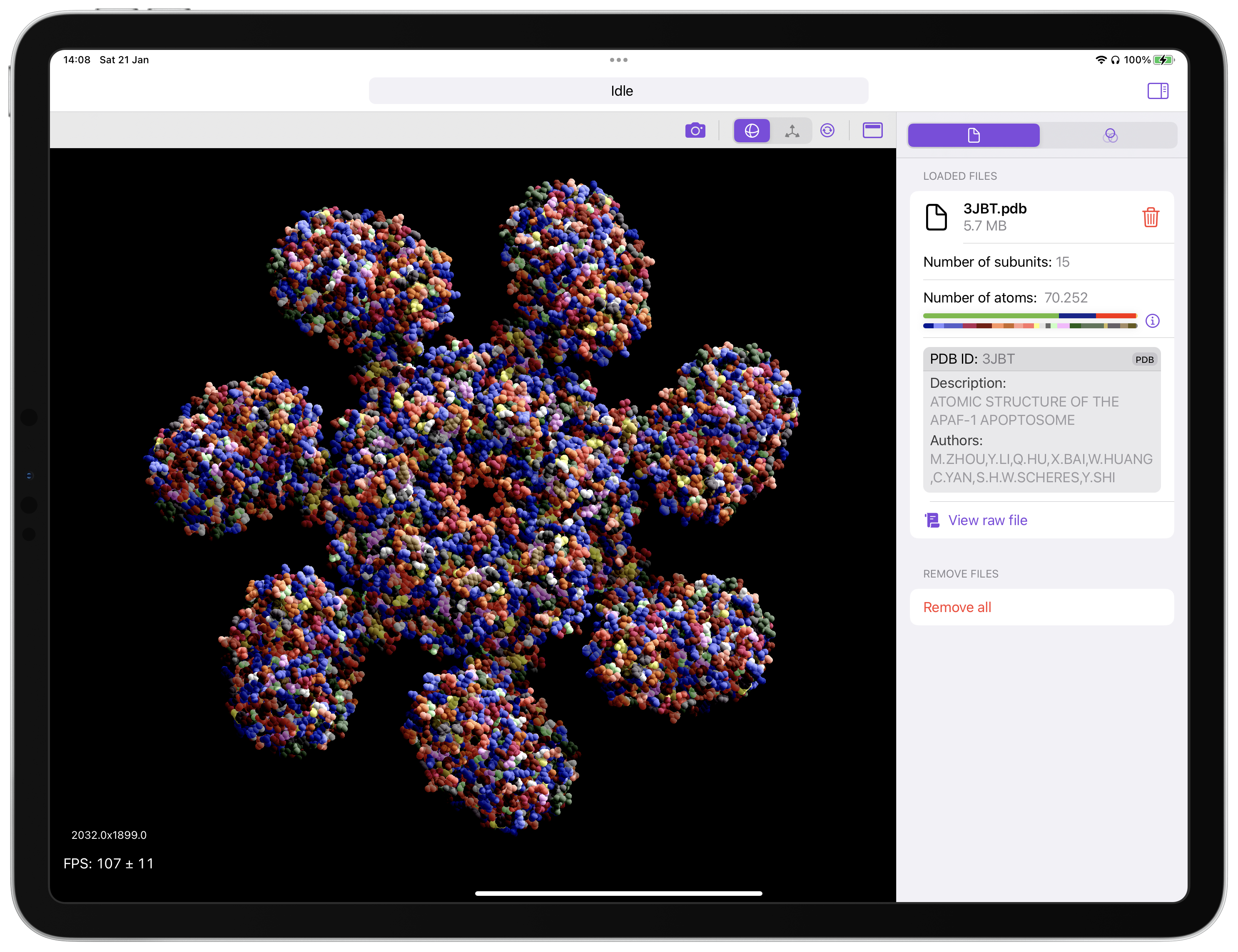Viewport: 1238px width, 952px height.
Task: Tap the Idle status field
Action: [x=618, y=91]
